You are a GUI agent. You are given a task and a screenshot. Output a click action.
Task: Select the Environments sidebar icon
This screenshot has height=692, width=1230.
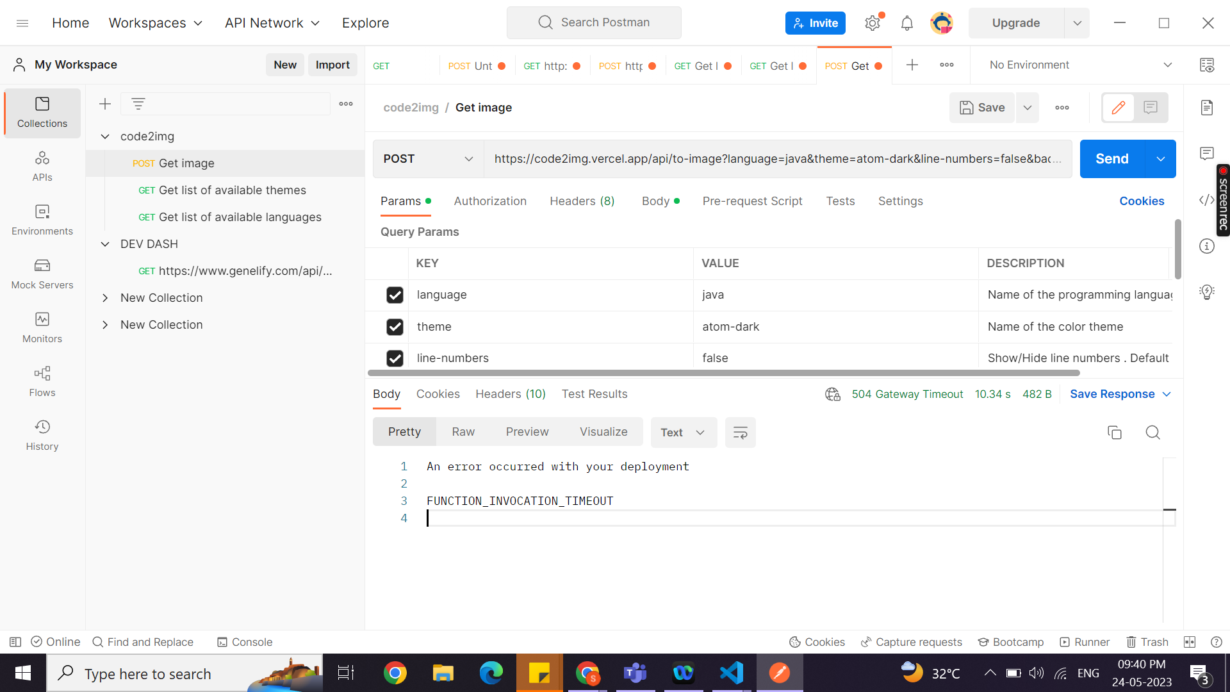coord(42,220)
